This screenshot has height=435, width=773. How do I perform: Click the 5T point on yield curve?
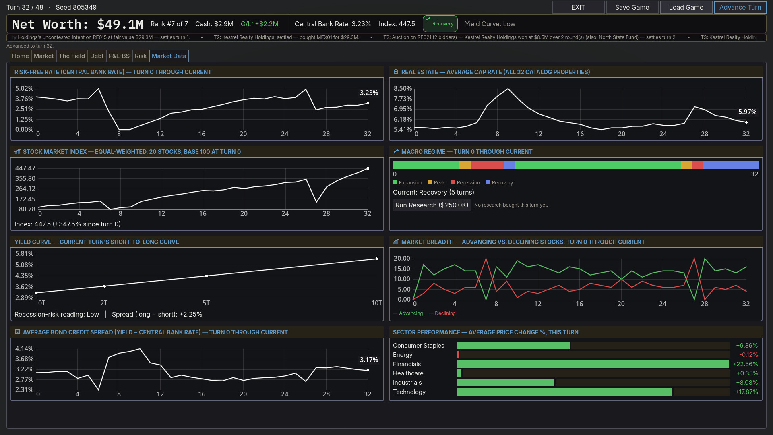pos(207,276)
